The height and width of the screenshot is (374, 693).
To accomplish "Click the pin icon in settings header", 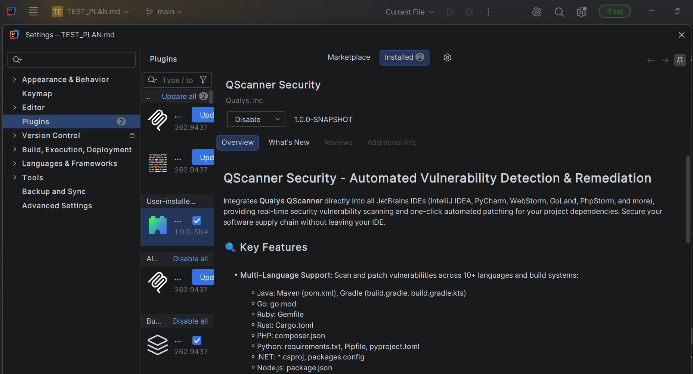I will [680, 60].
